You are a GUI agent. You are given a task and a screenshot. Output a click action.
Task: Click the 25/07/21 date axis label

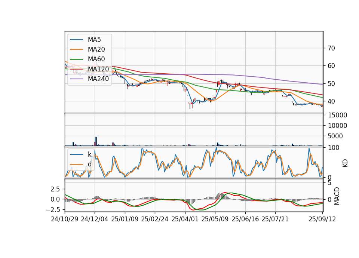(275, 219)
